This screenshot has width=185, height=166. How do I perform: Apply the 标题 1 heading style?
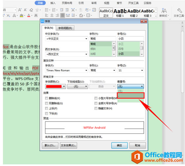pos(120,13)
